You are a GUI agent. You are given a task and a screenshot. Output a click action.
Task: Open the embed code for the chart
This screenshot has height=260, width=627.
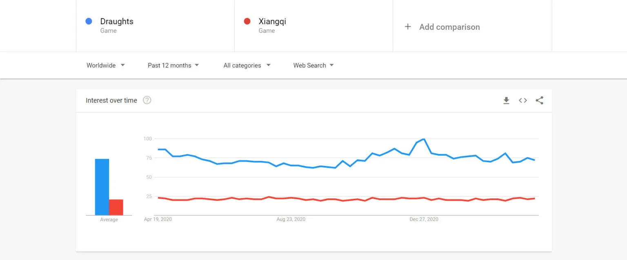[x=522, y=100]
